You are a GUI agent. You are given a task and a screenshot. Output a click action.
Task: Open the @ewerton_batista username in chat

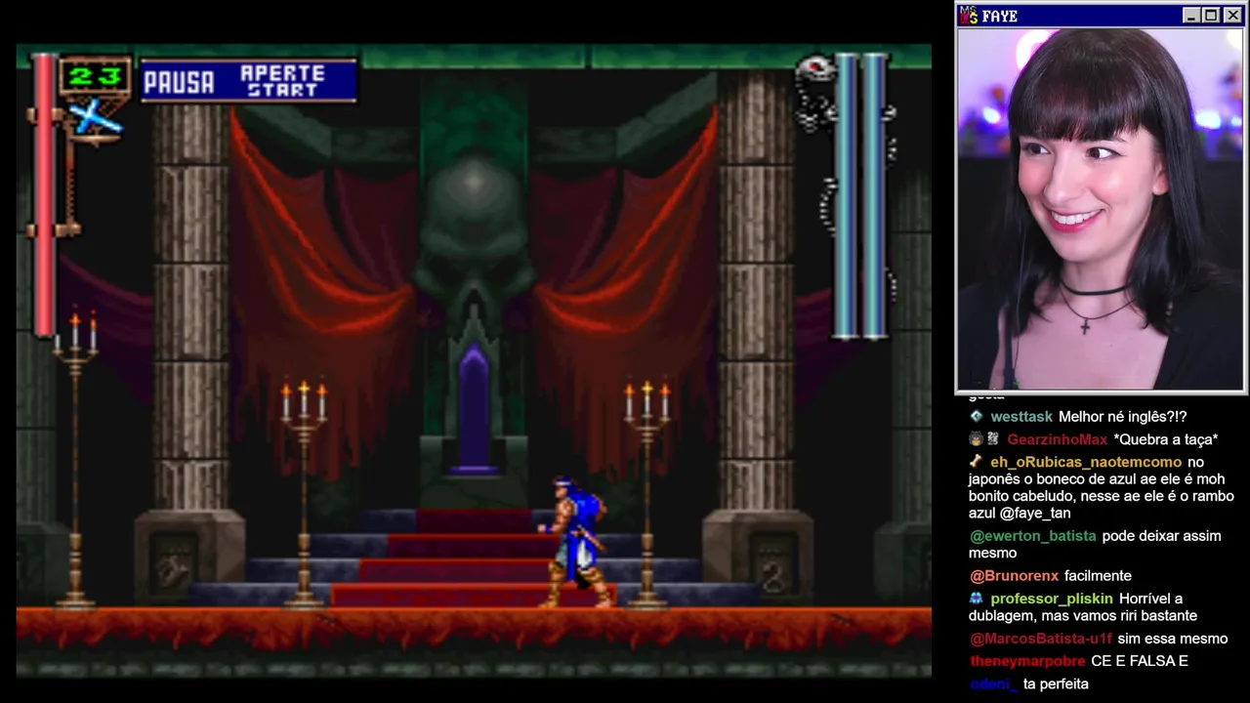click(1033, 536)
